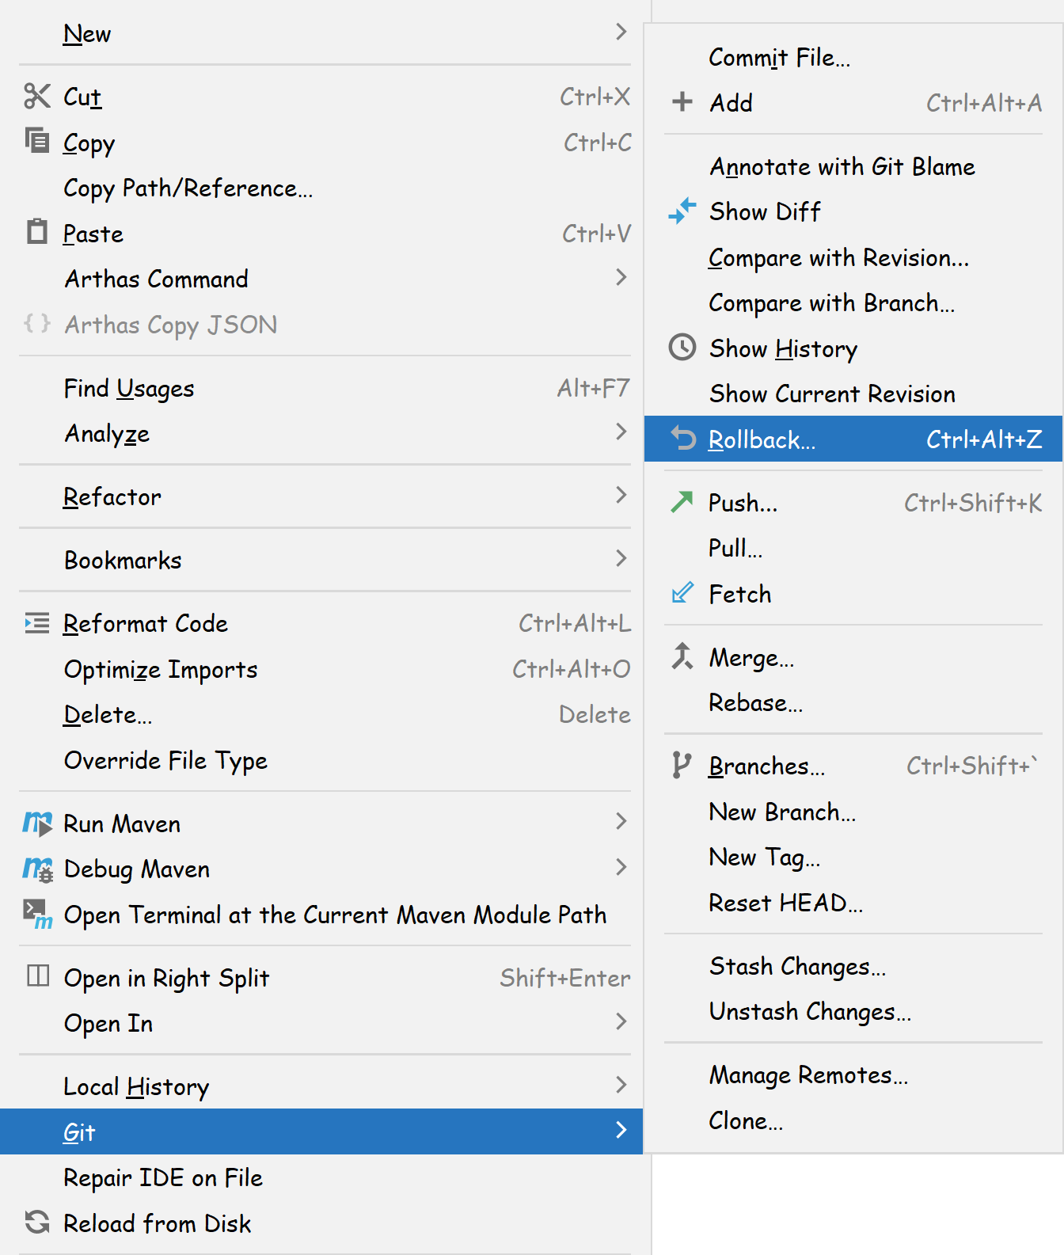Click the Merge icon in Git submenu
Screen dimensions: 1064x1255
point(682,656)
